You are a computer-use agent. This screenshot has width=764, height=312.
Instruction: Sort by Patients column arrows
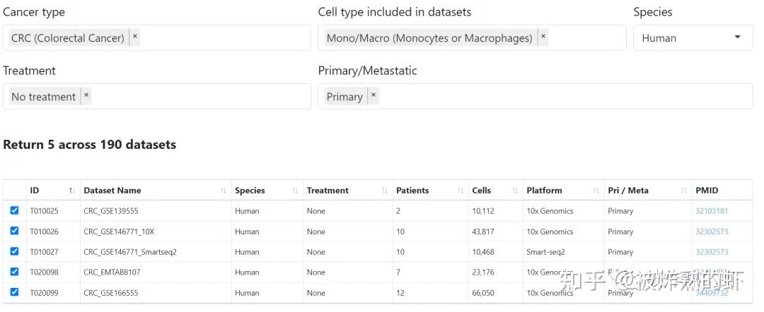pos(461,191)
